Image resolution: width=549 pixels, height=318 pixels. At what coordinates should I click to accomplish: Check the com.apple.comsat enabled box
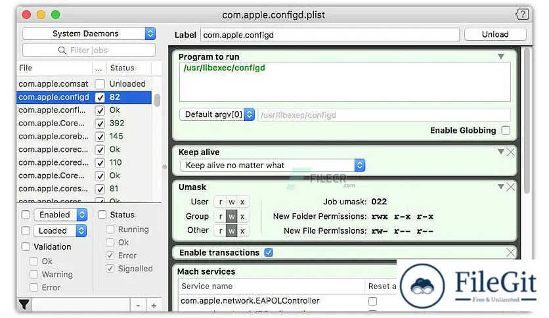point(100,84)
